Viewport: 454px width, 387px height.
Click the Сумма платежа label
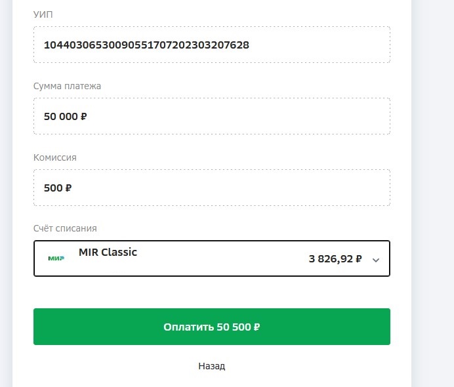[67, 86]
